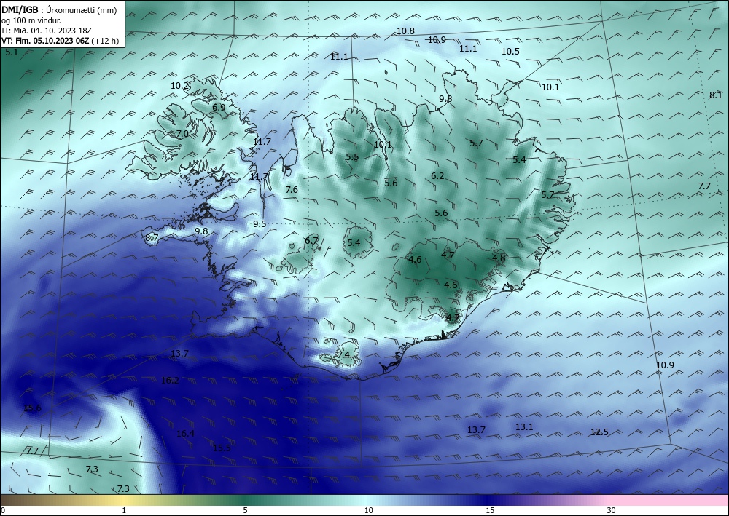Viewport: 729px width, 516px height.
Task: Click the 30 tick on colour scale
Action: pyautogui.click(x=612, y=510)
